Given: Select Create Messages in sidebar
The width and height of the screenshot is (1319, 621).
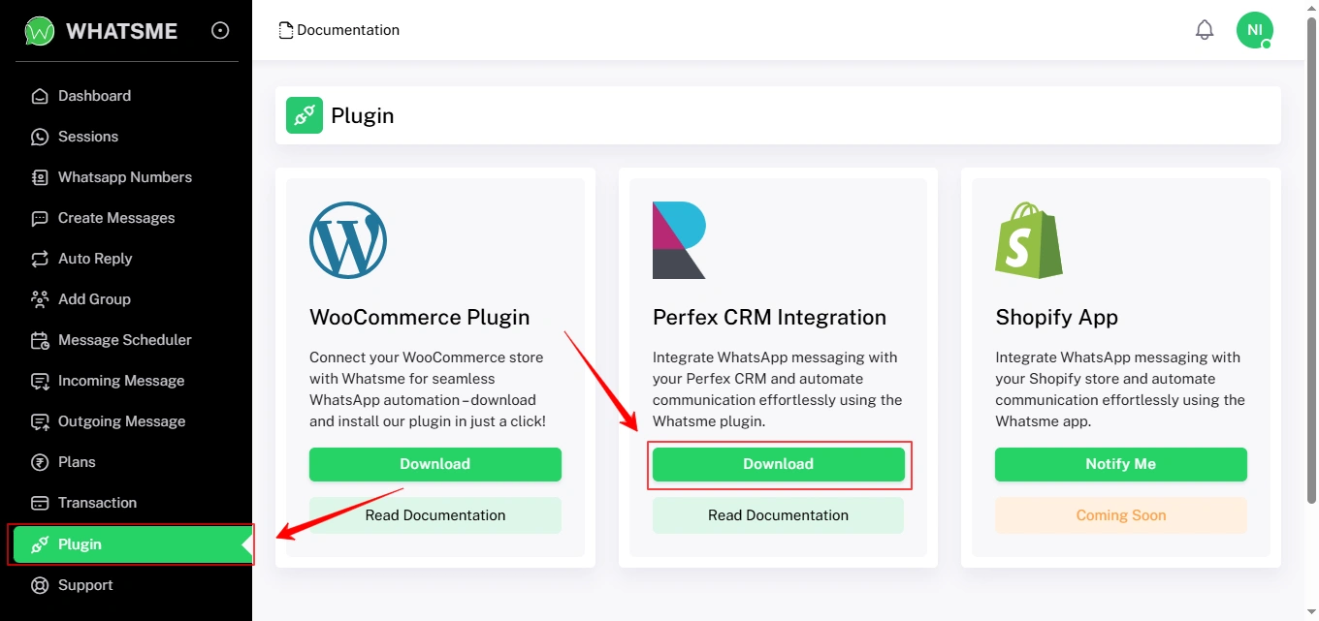Looking at the screenshot, I should (116, 218).
